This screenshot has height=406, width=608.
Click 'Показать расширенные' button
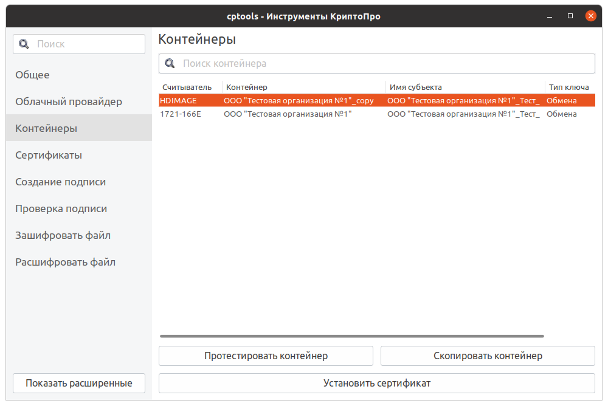(79, 383)
